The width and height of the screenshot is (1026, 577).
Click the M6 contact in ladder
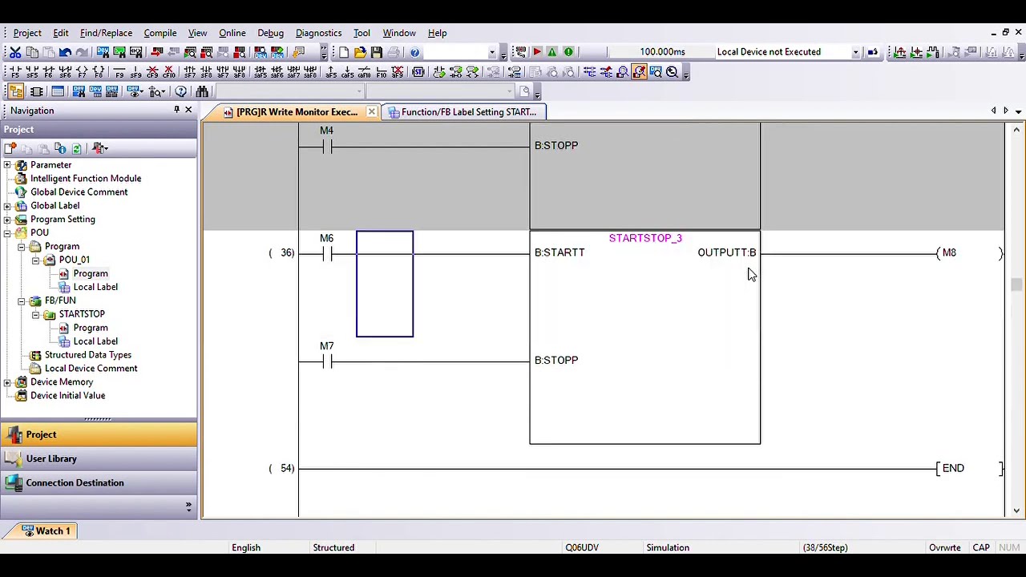tap(326, 253)
